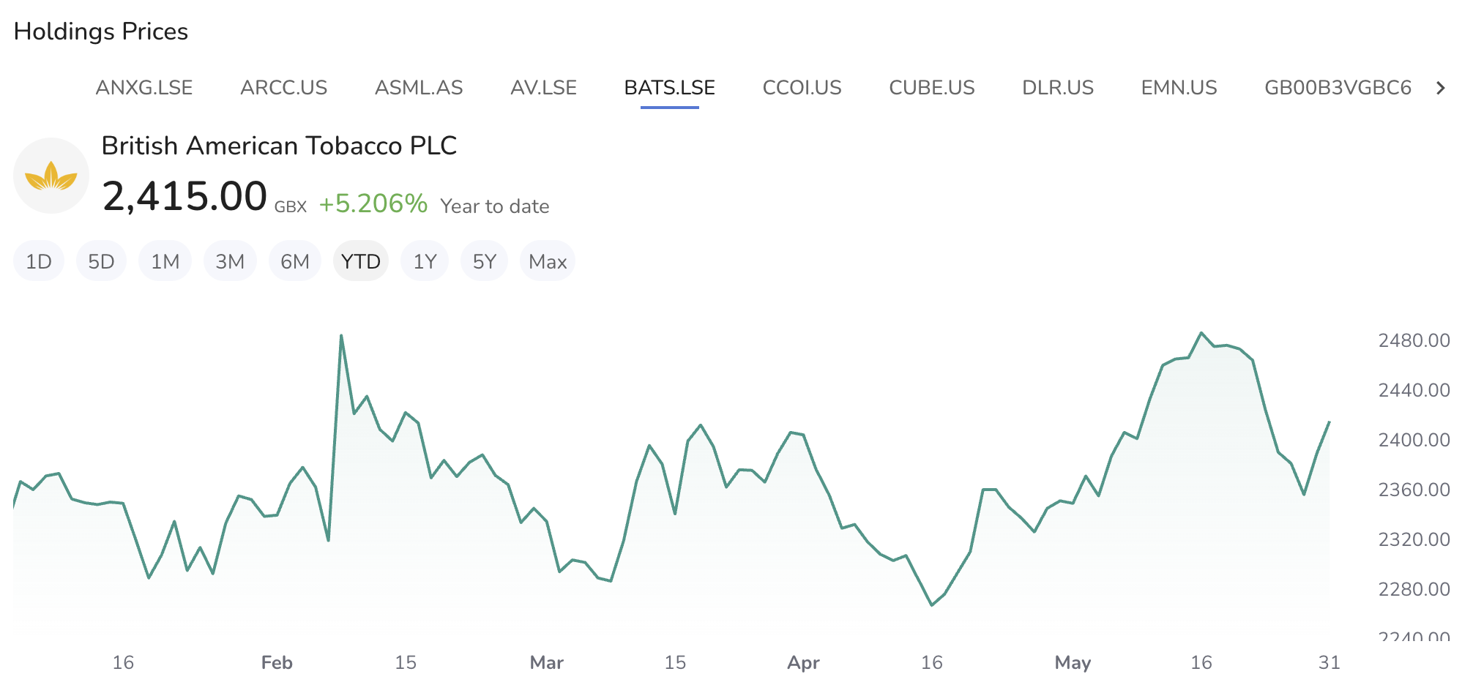Screen dimensions: 1473x685
Task: Click the 2400.00 y-axis label
Action: (1414, 440)
